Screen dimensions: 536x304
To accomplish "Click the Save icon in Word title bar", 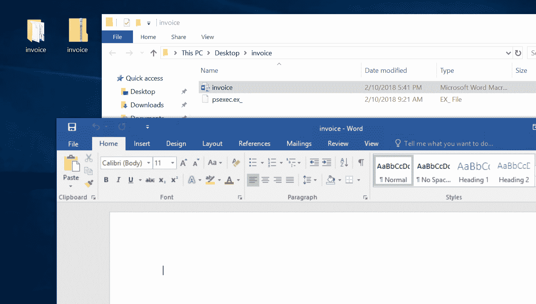I will point(72,127).
